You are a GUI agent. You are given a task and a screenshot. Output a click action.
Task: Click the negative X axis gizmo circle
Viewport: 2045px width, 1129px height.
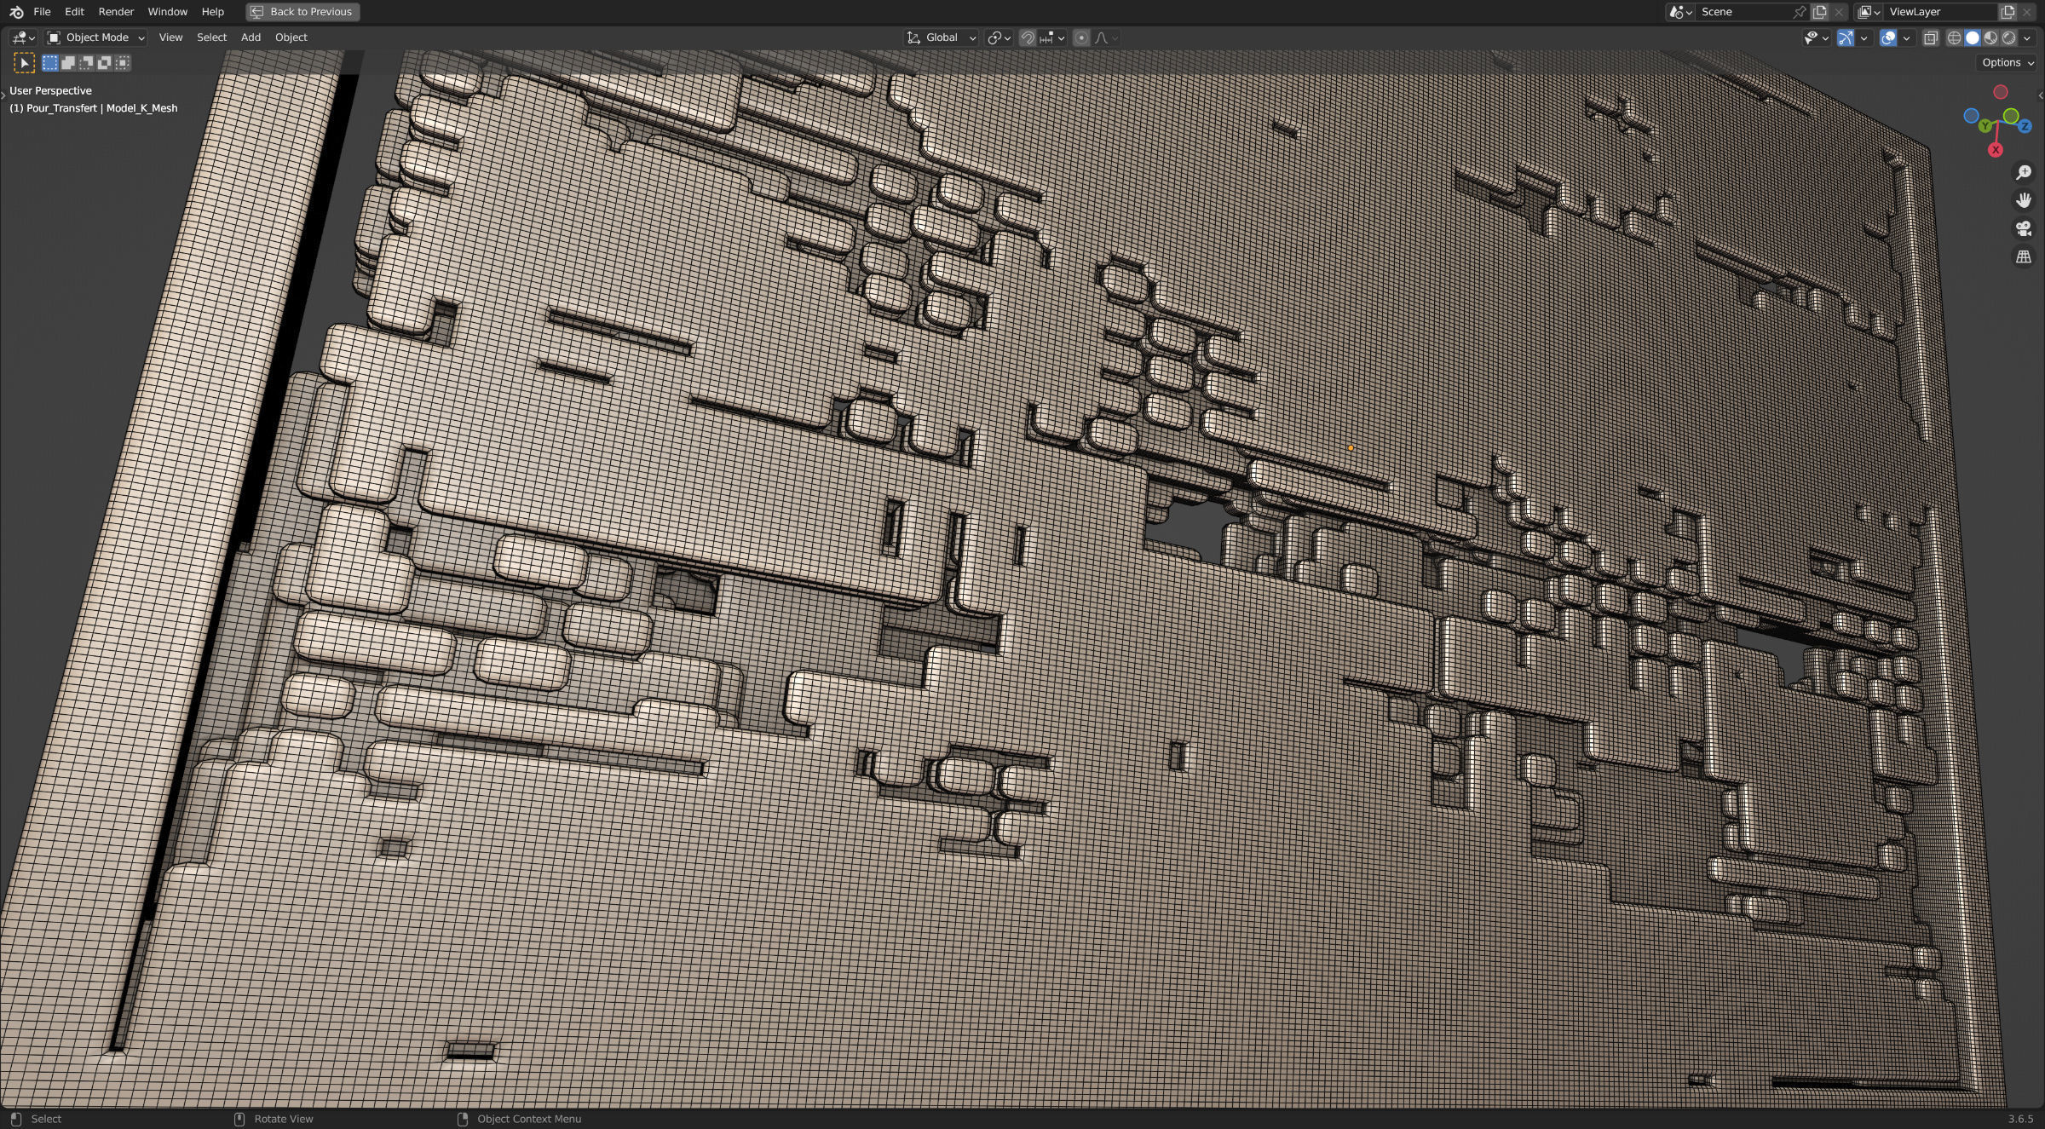[x=2001, y=92]
